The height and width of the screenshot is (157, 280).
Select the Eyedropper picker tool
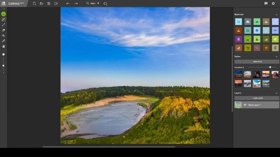coord(3,41)
